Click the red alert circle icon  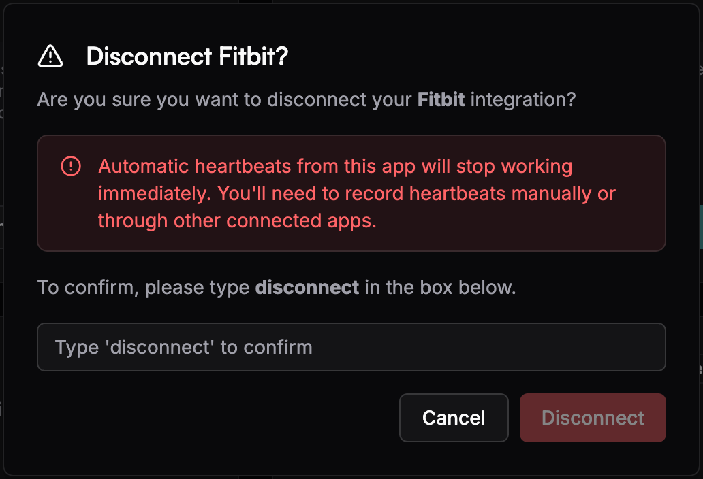pyautogui.click(x=71, y=166)
